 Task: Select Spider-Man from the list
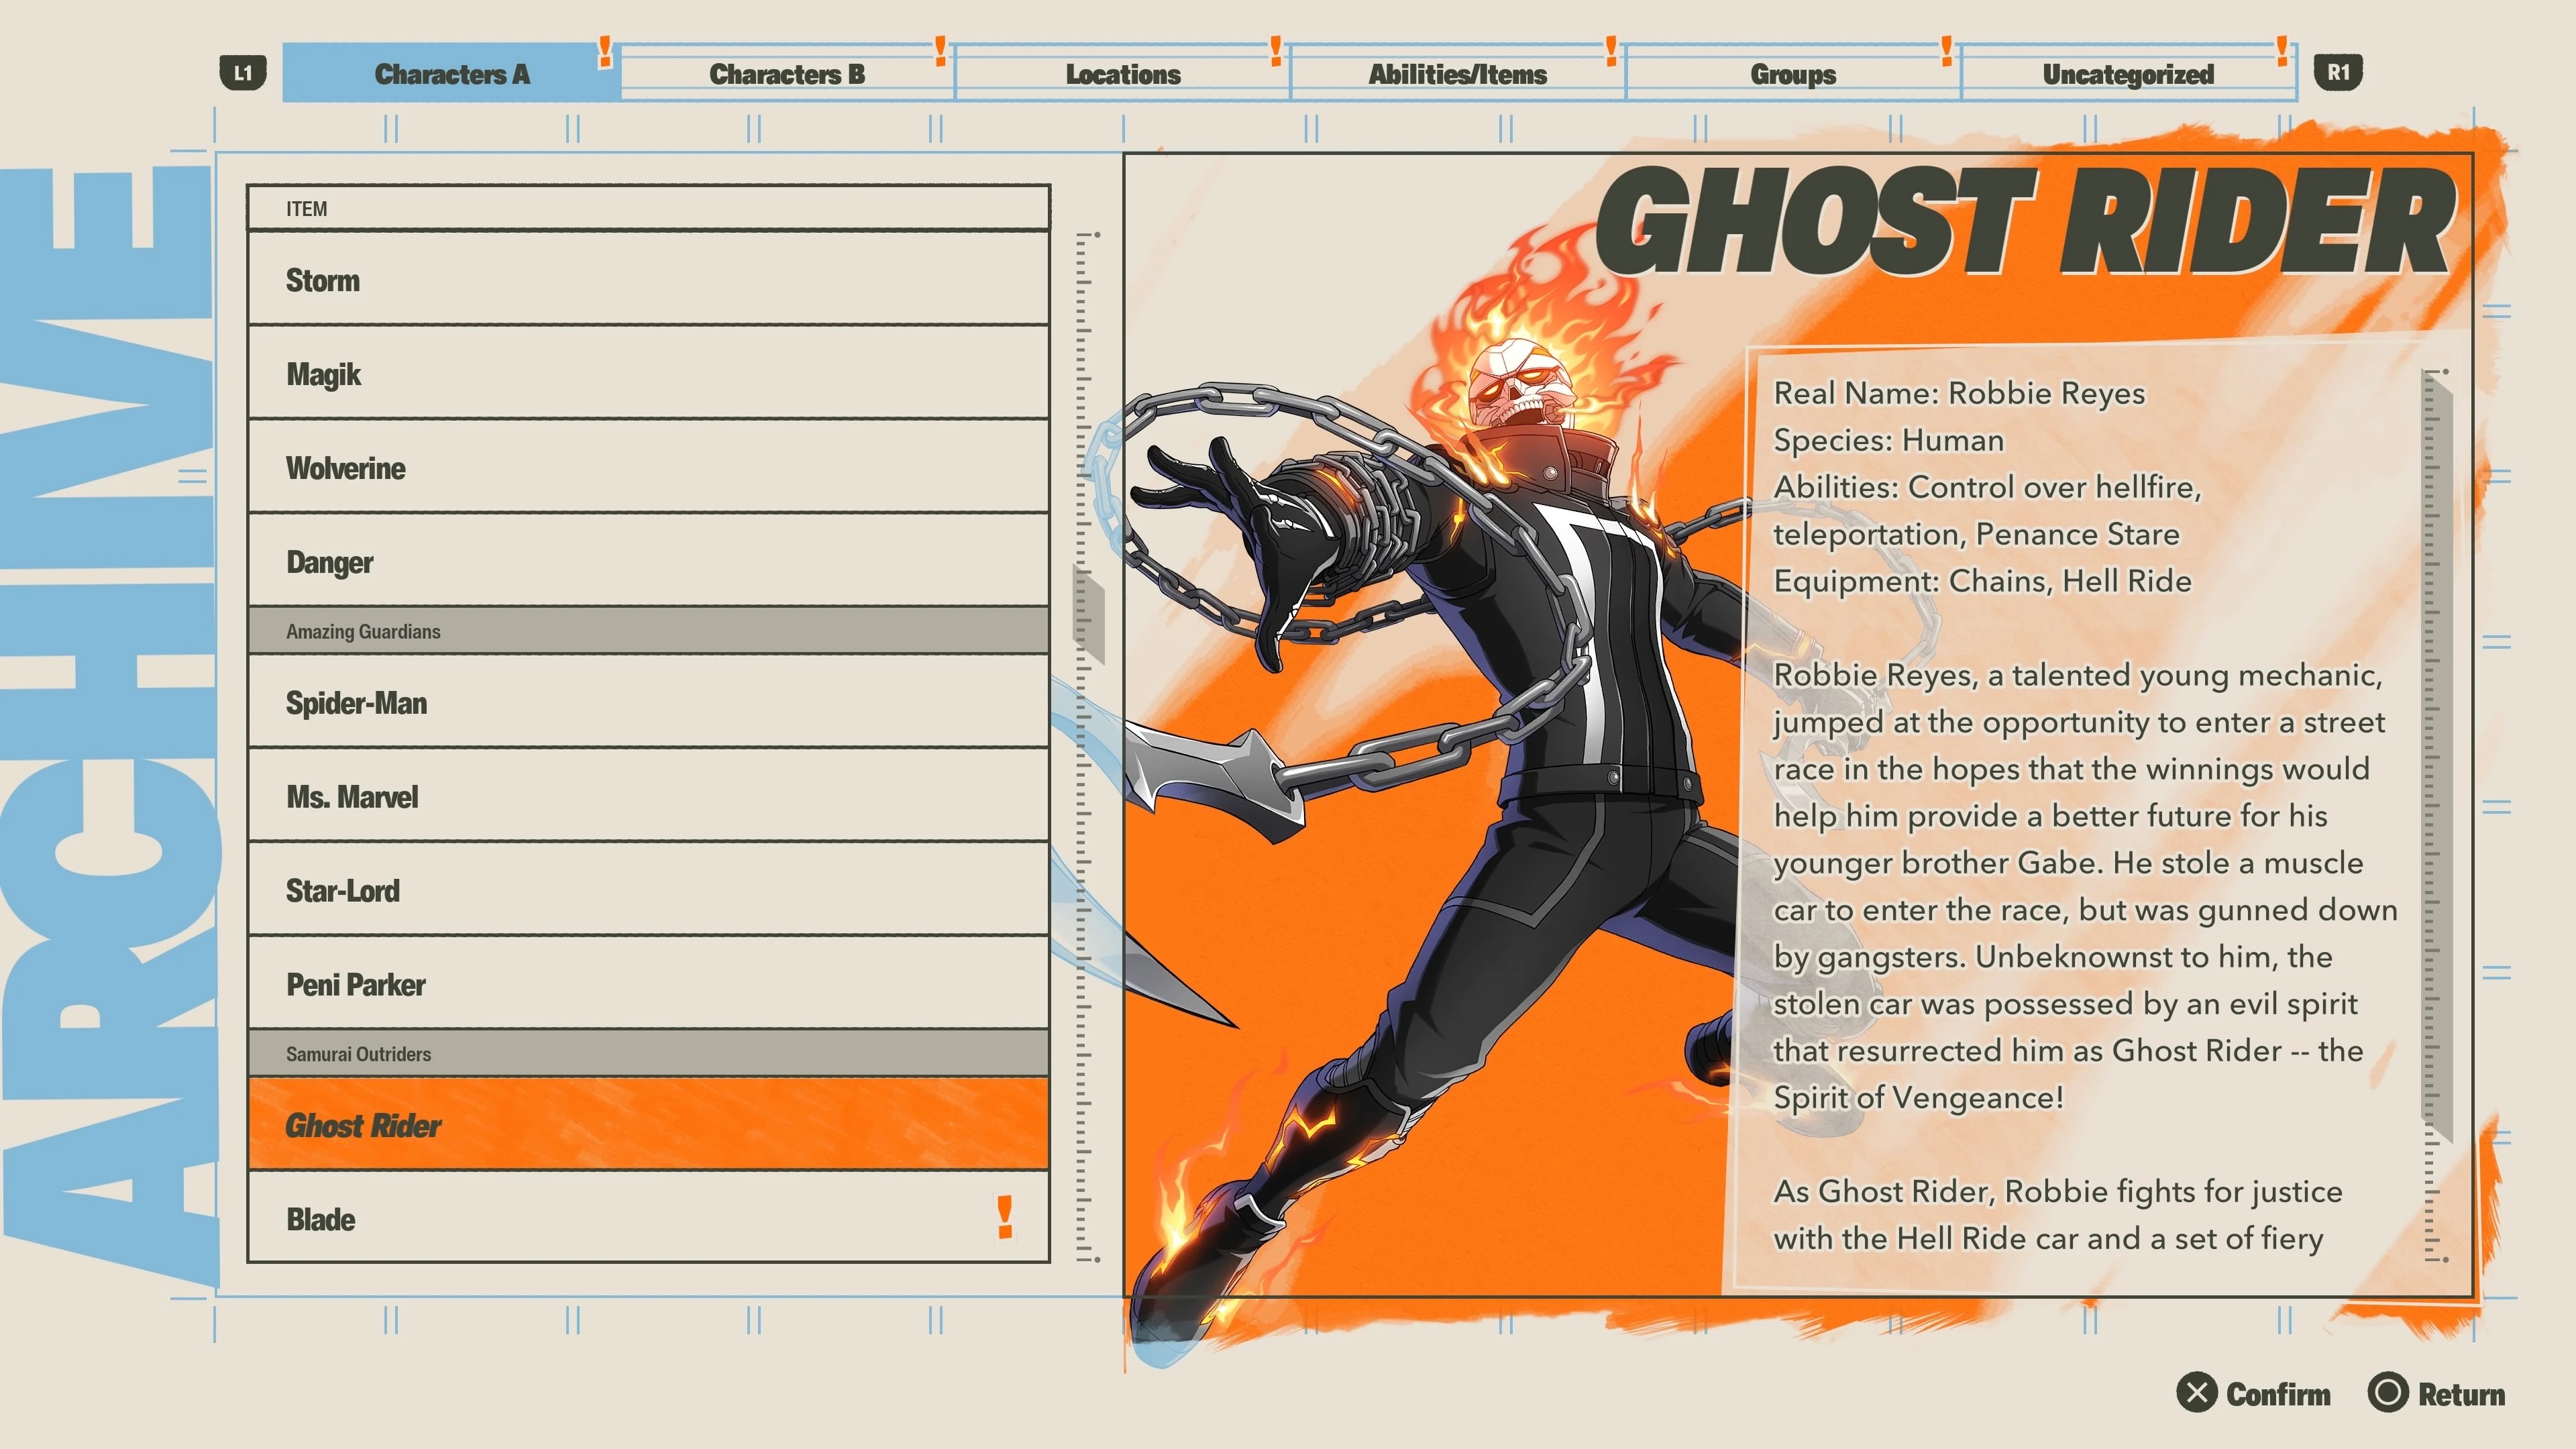pos(648,702)
